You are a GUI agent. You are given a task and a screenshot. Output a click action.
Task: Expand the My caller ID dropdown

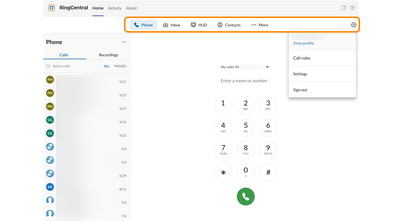click(x=267, y=67)
